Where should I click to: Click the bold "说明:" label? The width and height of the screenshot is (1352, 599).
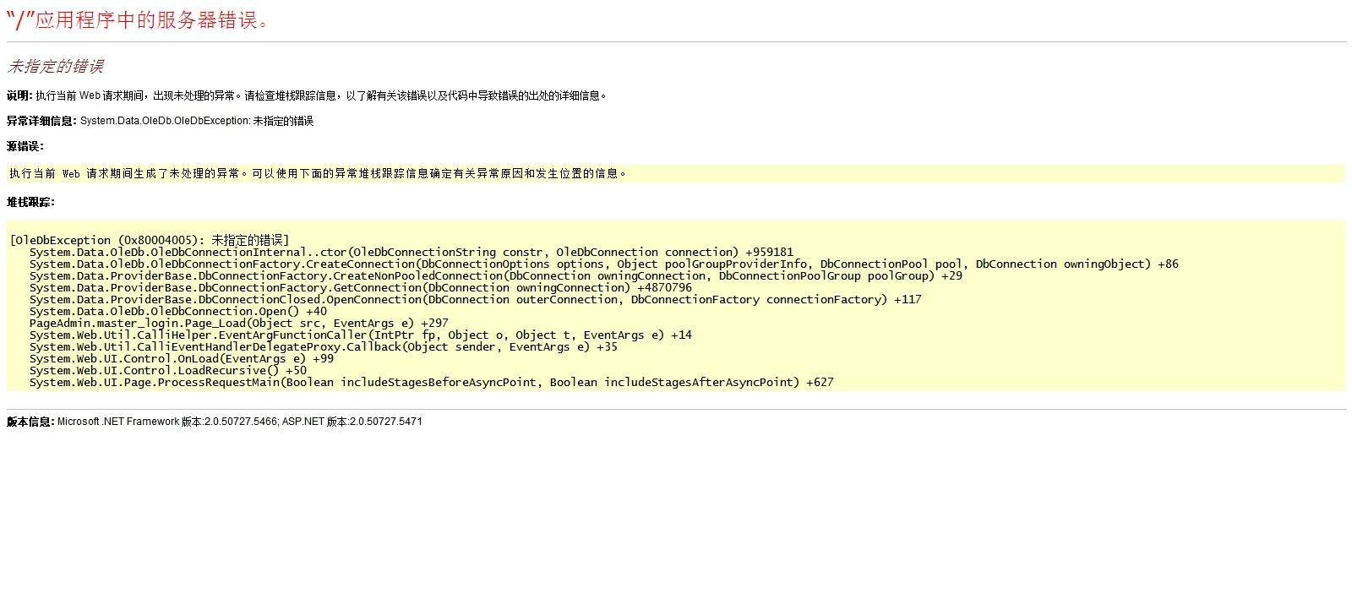19,95
